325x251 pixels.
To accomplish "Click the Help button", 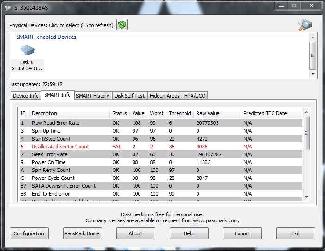I will pyautogui.click(x=189, y=233).
